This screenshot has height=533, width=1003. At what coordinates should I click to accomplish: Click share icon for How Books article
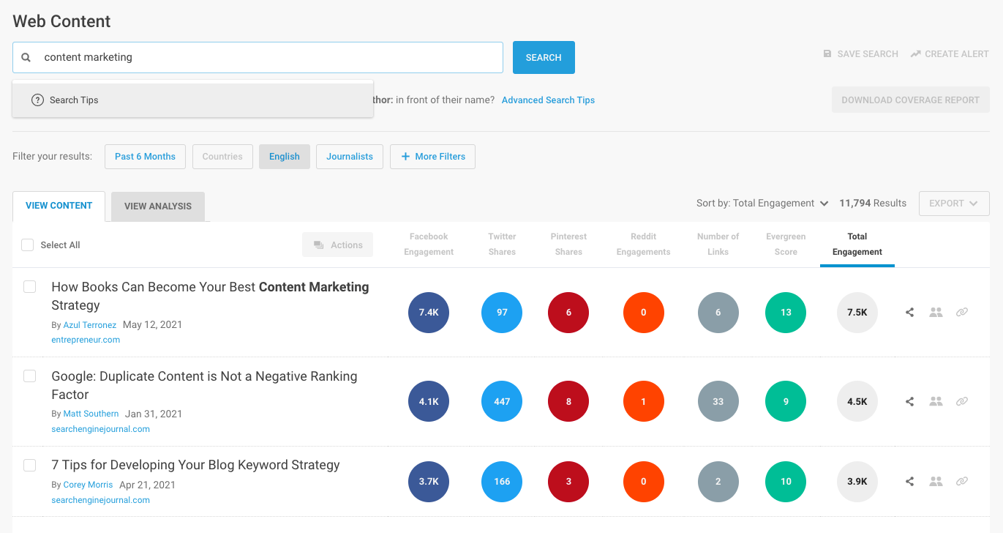click(909, 313)
